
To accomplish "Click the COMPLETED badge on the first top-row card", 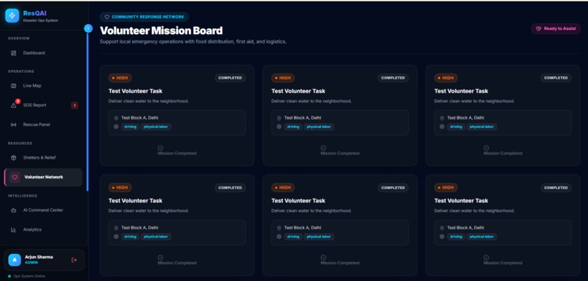I will (x=231, y=78).
